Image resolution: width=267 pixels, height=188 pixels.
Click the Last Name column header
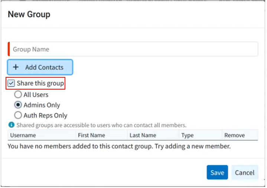(143, 135)
